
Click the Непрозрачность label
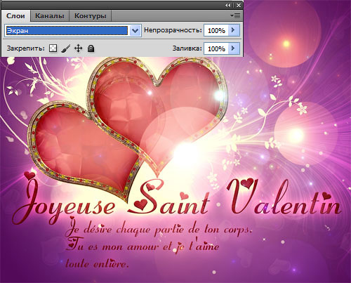pos(173,30)
